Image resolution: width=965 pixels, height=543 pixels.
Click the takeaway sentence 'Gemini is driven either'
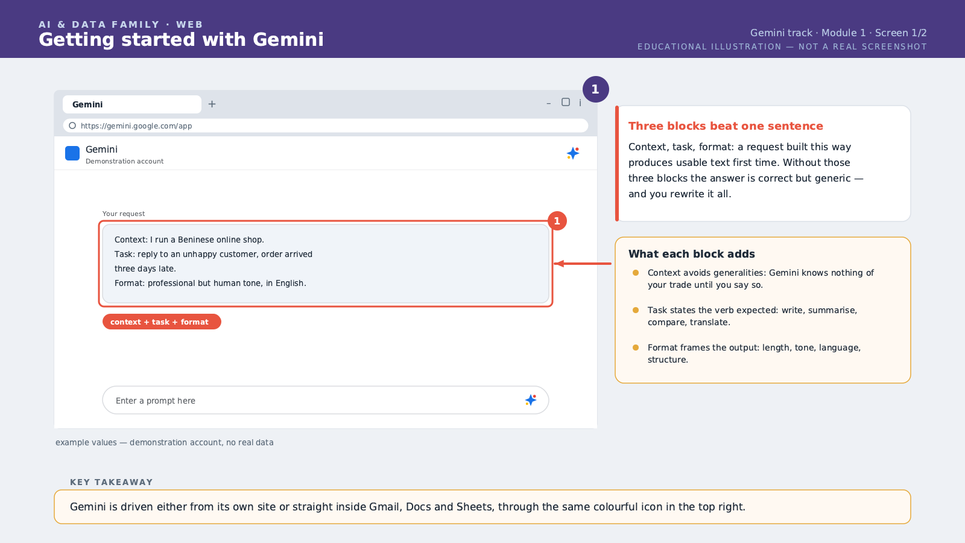408,507
